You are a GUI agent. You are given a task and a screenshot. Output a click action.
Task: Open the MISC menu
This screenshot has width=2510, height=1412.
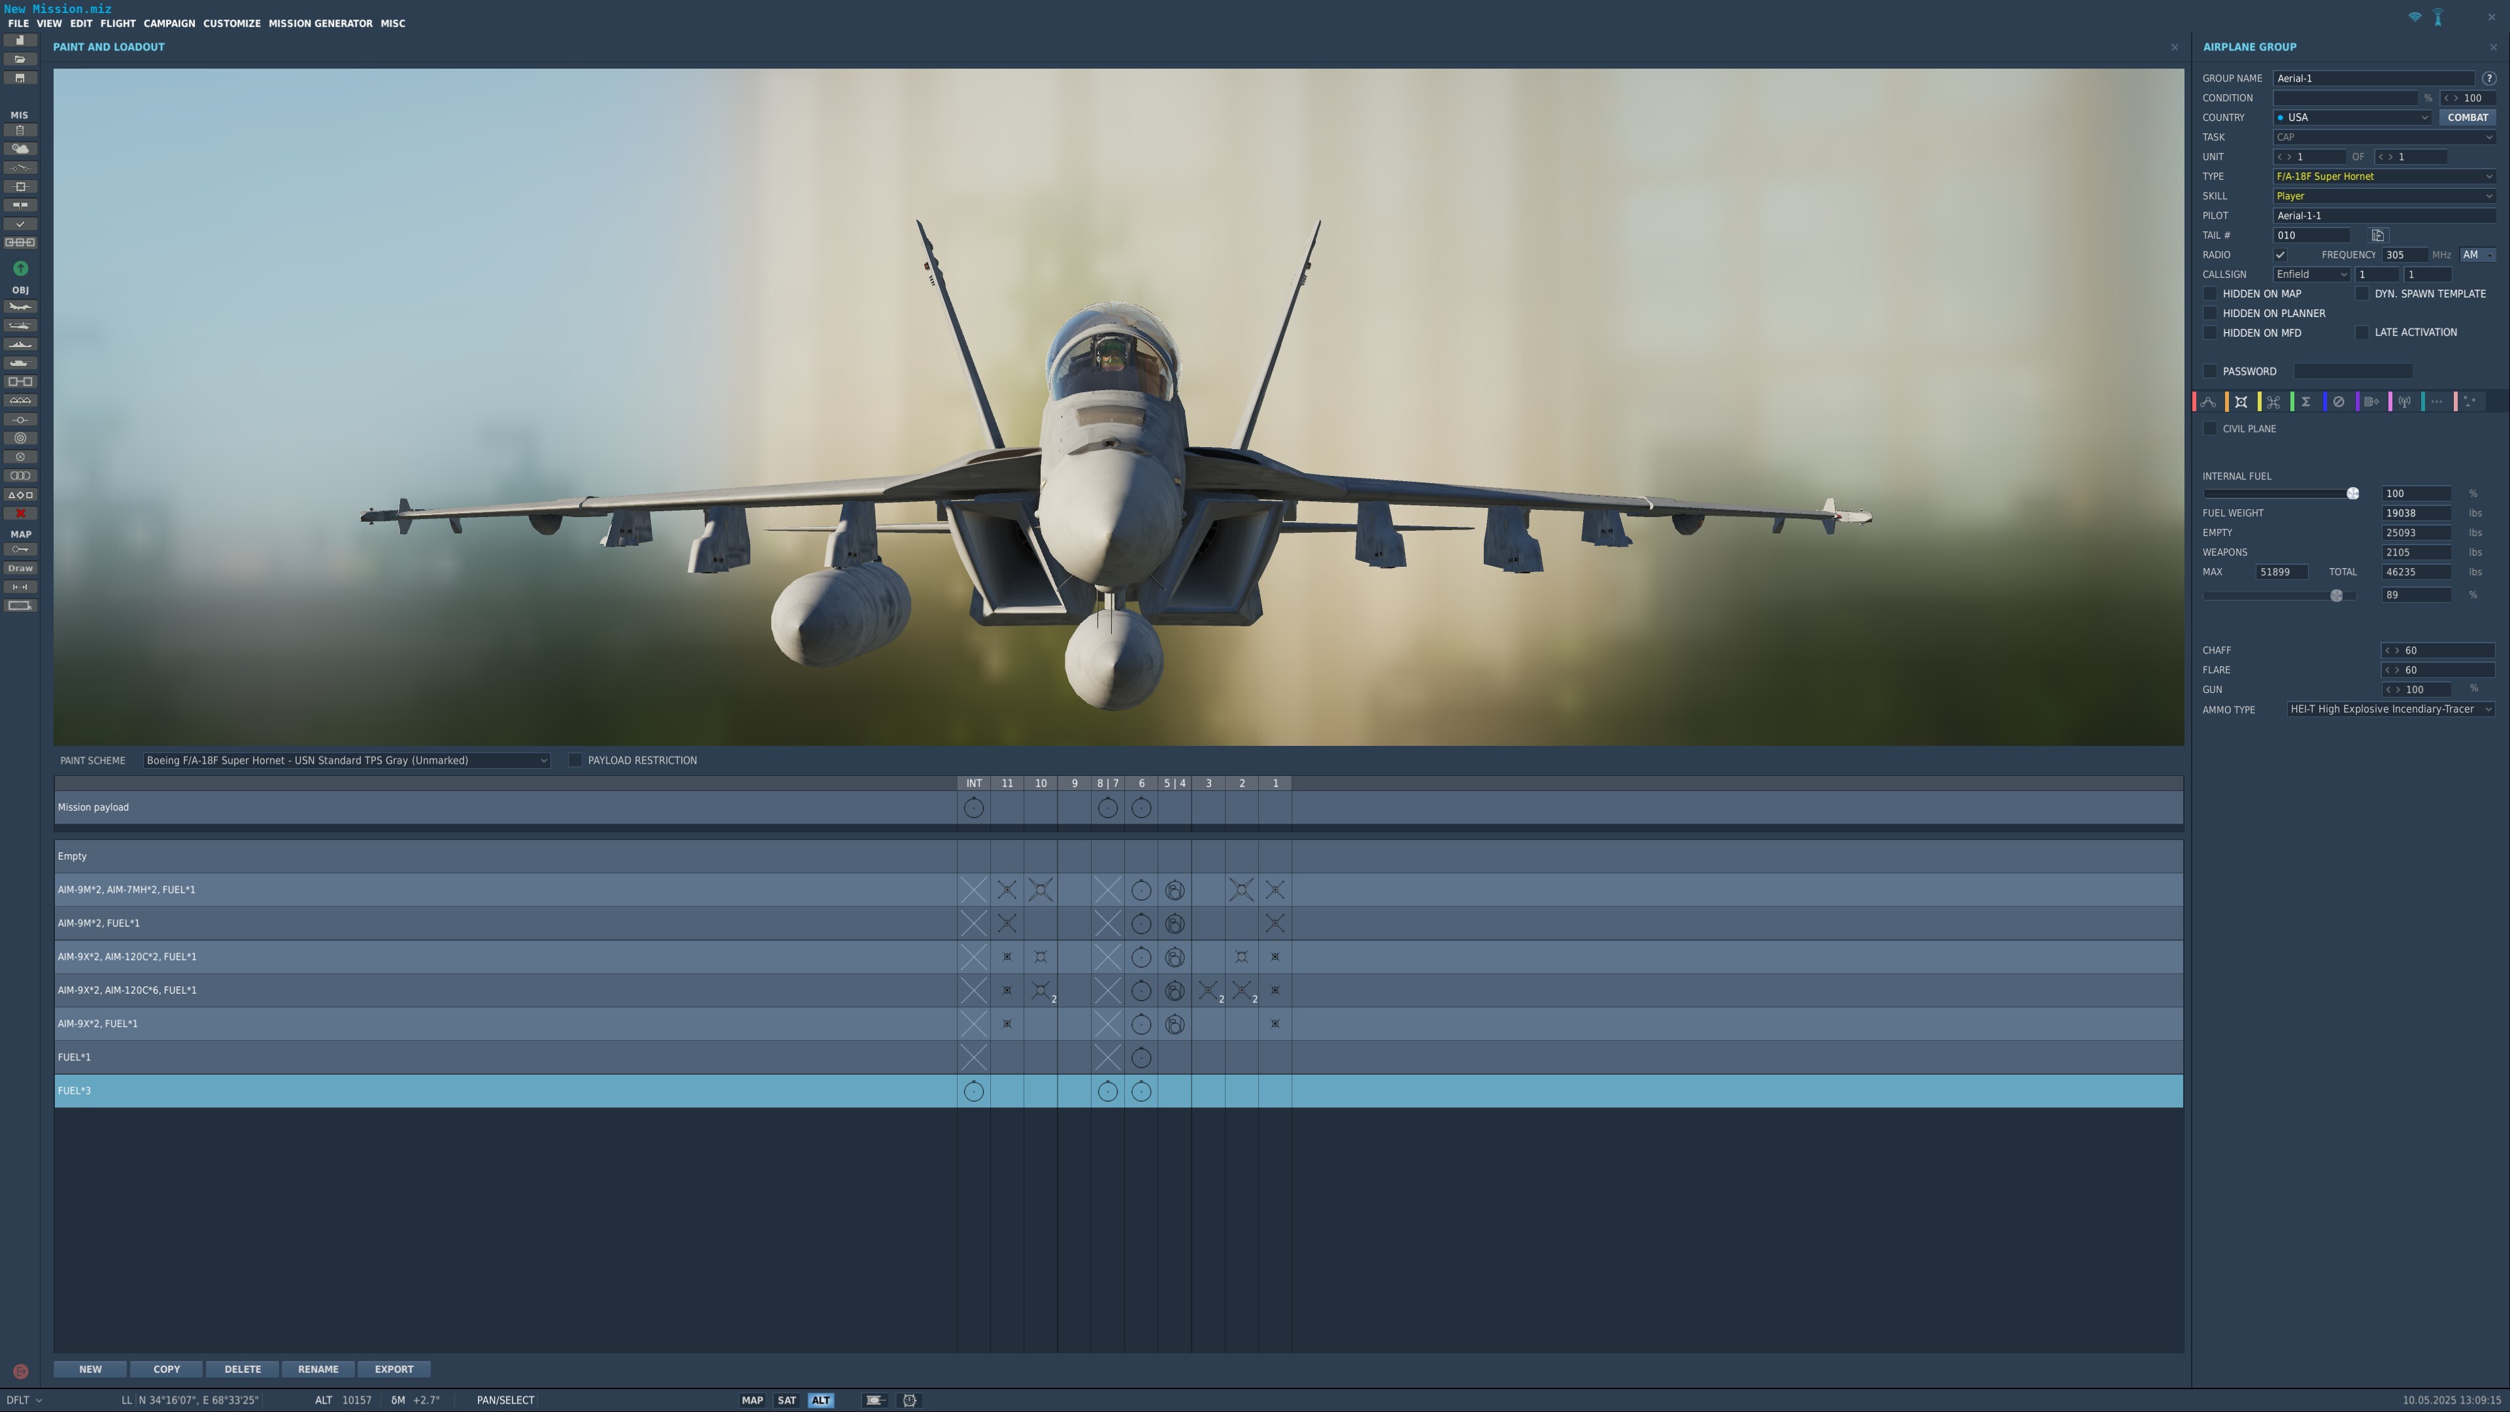click(393, 24)
